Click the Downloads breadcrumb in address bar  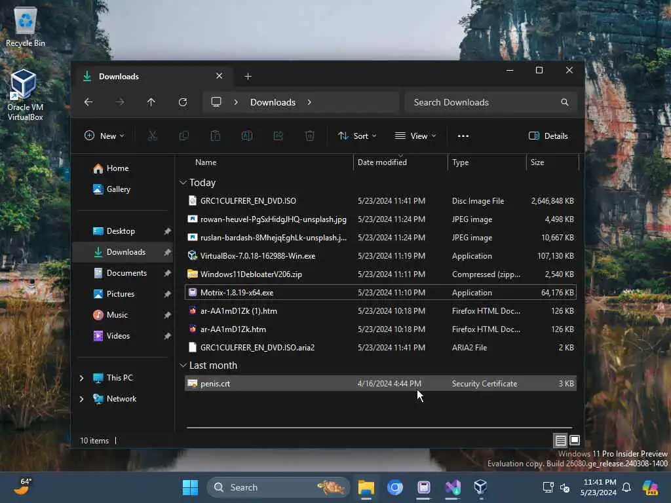pyautogui.click(x=273, y=102)
